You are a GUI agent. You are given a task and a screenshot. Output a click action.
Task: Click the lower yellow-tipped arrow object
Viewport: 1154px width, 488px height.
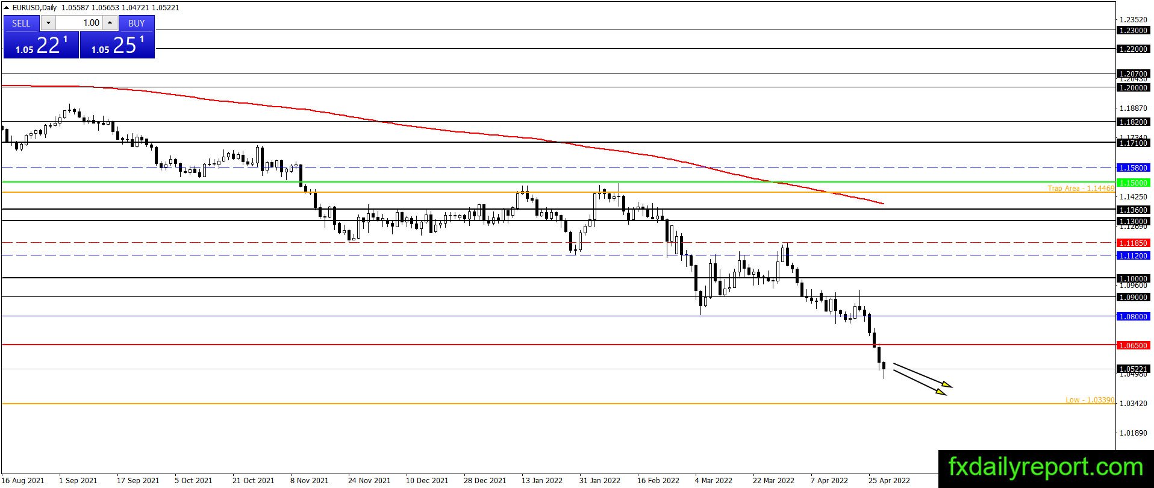pyautogui.click(x=919, y=383)
